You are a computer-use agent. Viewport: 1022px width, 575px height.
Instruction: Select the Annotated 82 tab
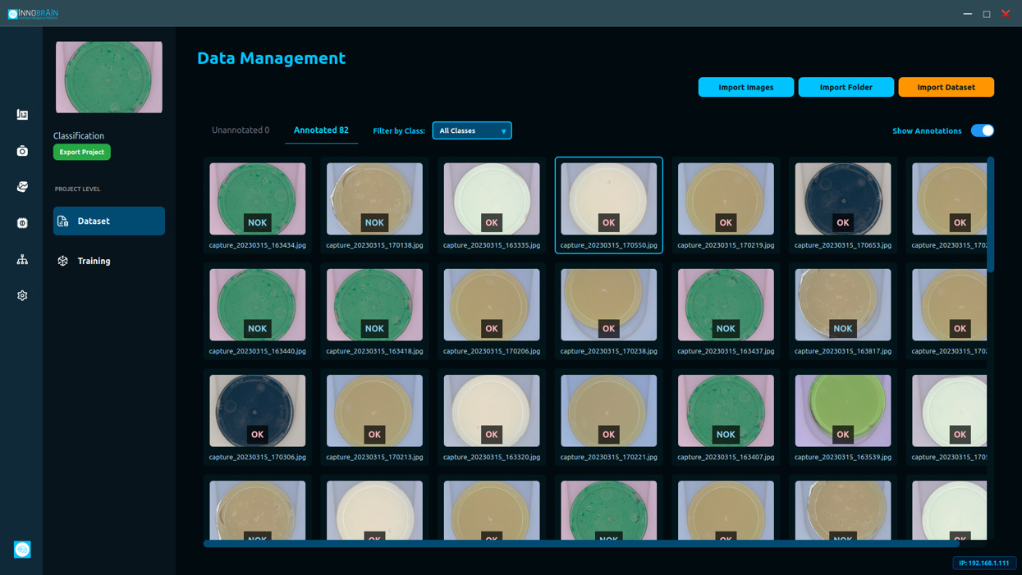point(321,130)
